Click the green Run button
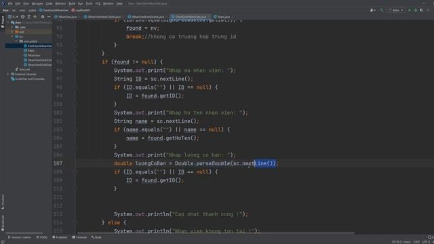Screen dimensions: 434x244 pos(410,10)
